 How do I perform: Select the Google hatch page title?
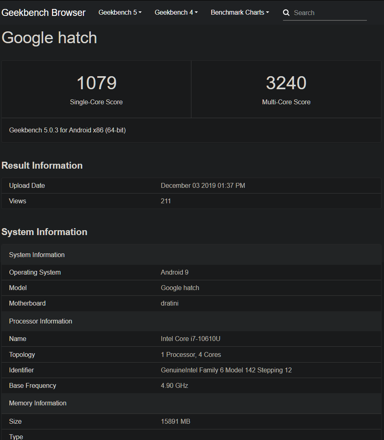(49, 37)
